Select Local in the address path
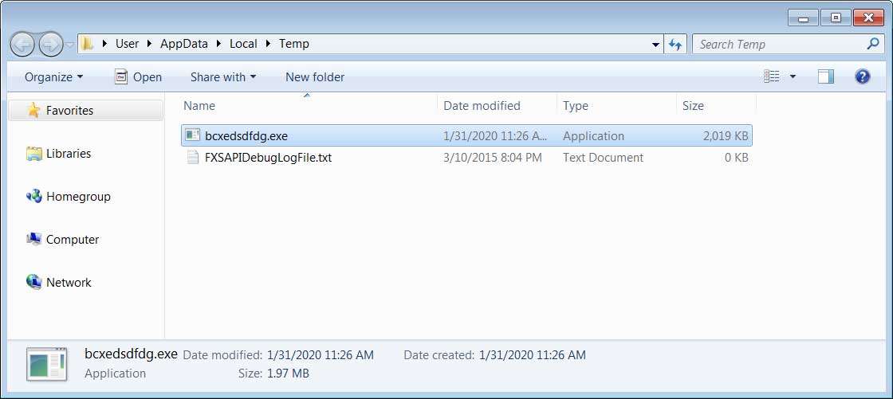This screenshot has height=399, width=893. pyautogui.click(x=243, y=44)
